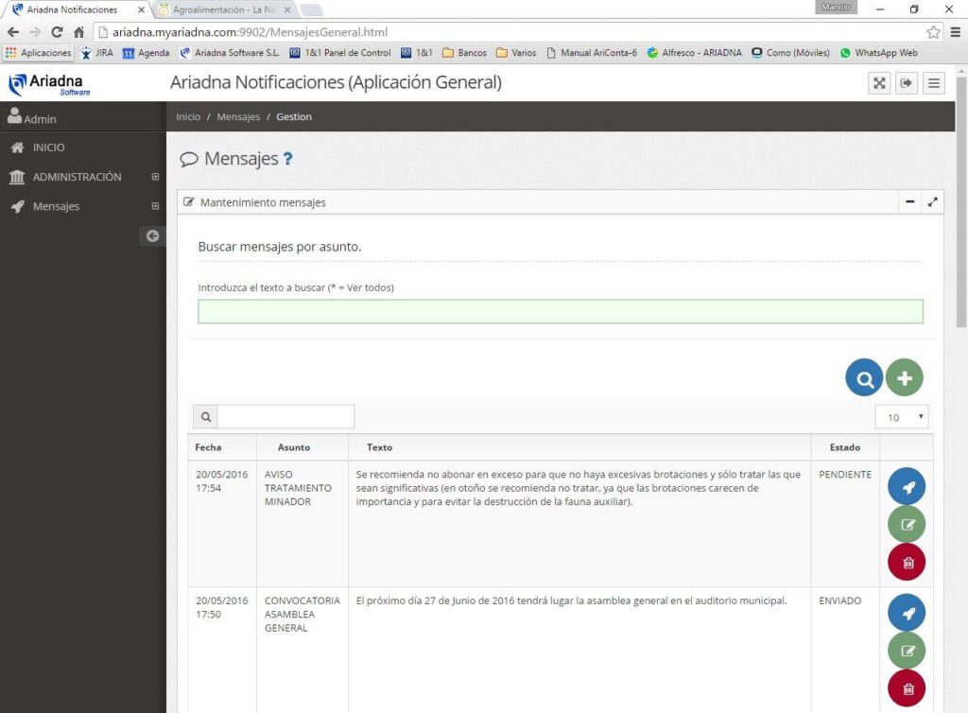968x713 pixels.
Task: Click the green subject search text field
Action: (x=560, y=311)
